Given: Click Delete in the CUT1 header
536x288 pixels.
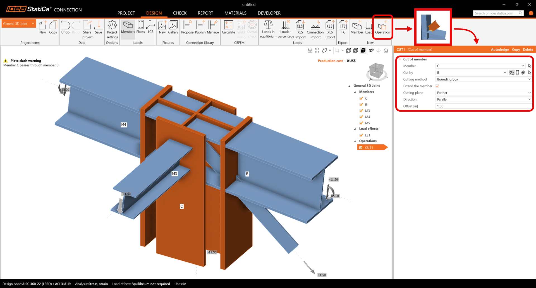Looking at the screenshot, I should tap(528, 50).
